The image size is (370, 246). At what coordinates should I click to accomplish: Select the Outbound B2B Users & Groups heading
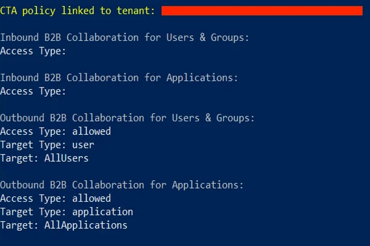128,118
